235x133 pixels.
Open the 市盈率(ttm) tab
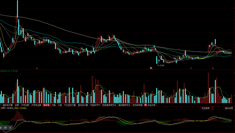pos(95,105)
